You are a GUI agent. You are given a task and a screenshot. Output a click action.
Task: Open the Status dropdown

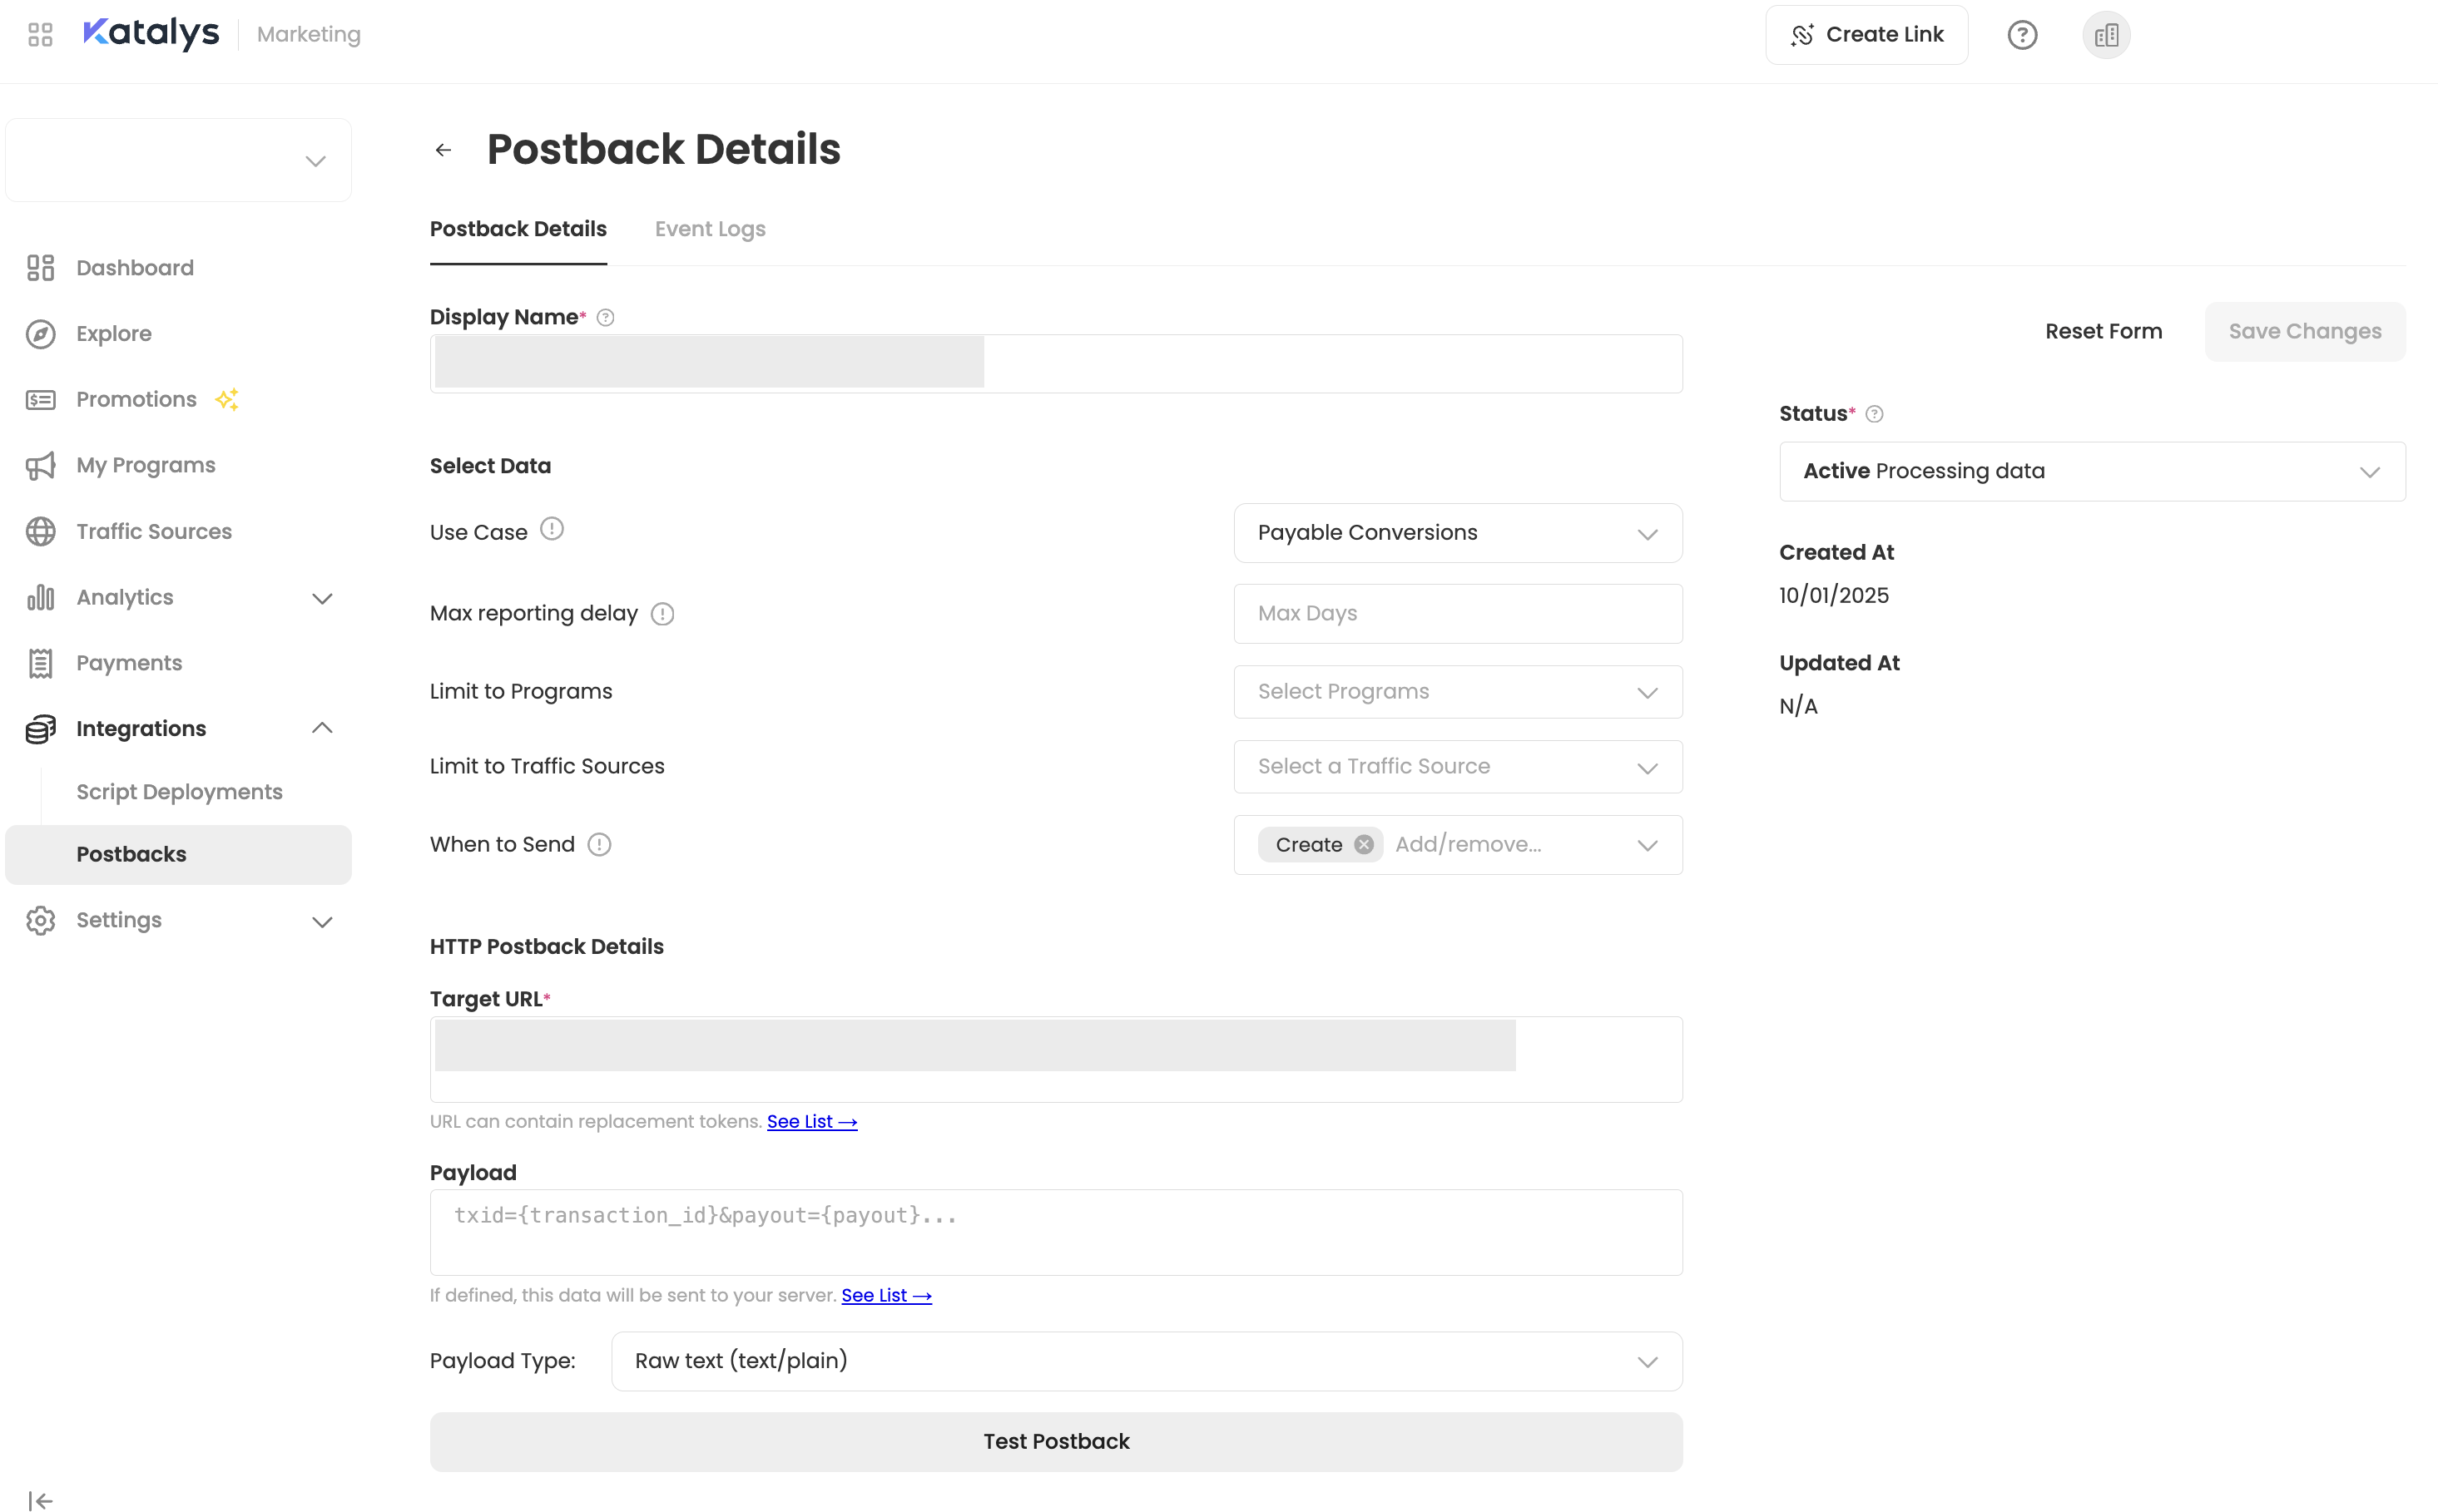[2091, 472]
